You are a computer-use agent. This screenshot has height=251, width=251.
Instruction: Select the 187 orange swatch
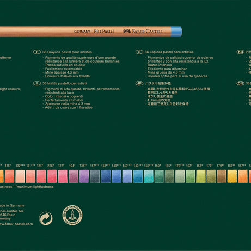243,176
